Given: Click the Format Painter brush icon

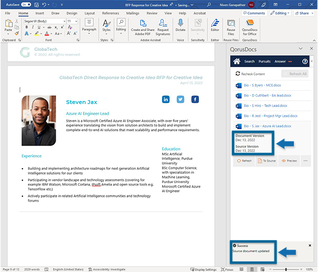Looking at the screenshot, I should pos(17,33).
